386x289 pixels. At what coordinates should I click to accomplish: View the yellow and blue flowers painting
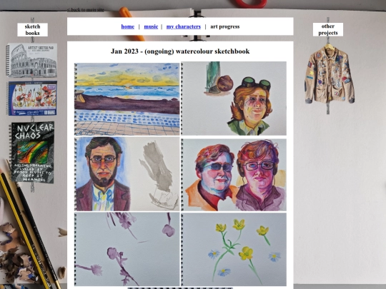[x=234, y=249]
